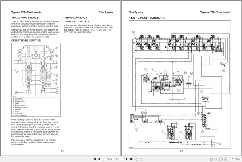The image size is (242, 162).
Task: Click the left page 'Pilot System' header
Action: tap(106, 12)
